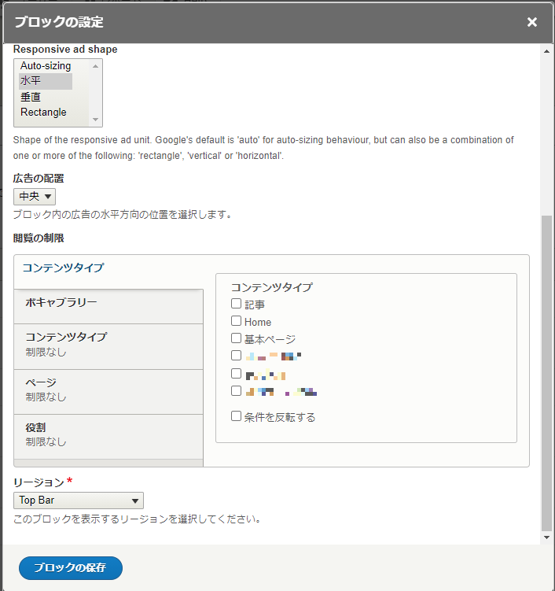Open the ボキャブラリー vertical tab
The height and width of the screenshot is (591, 555).
pos(108,306)
